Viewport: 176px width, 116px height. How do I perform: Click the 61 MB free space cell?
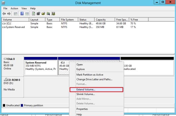(x=120, y=27)
